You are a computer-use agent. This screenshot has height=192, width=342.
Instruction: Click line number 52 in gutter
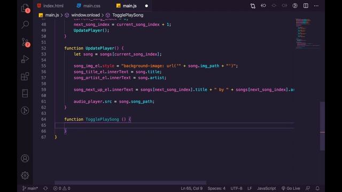[44, 49]
